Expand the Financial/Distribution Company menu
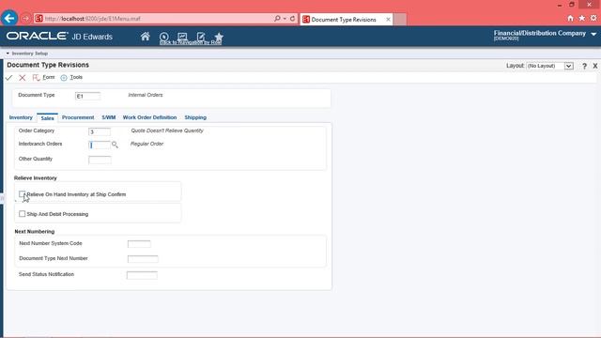The width and height of the screenshot is (601, 338). tap(593, 34)
